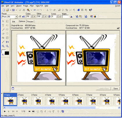This screenshot has height=118, width=122.
Task: Click the palette icon right of Dither box
Action: coord(49,16)
